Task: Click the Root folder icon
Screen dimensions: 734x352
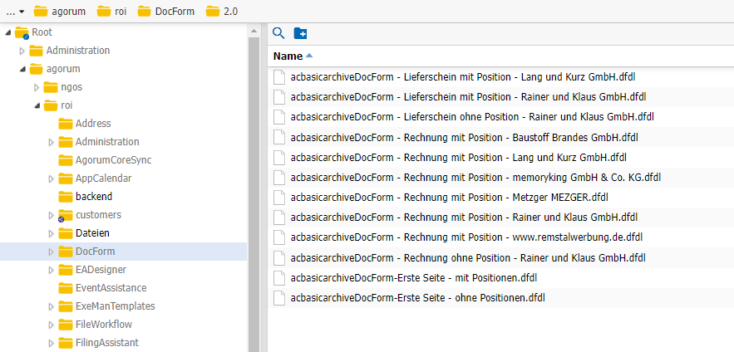Action: (x=22, y=32)
